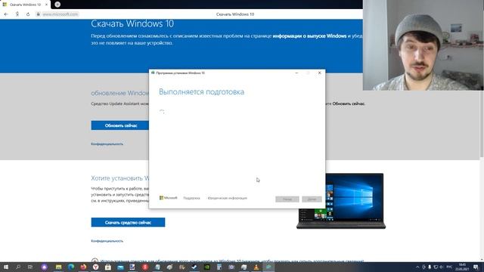Open the Windows Start menu
Image resolution: width=484 pixels, height=272 pixels.
click(6, 267)
